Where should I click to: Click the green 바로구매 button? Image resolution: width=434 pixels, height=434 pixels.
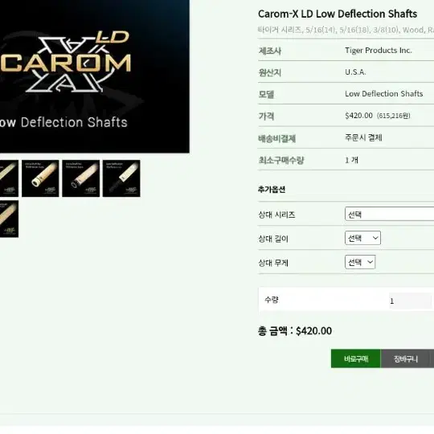pyautogui.click(x=356, y=358)
